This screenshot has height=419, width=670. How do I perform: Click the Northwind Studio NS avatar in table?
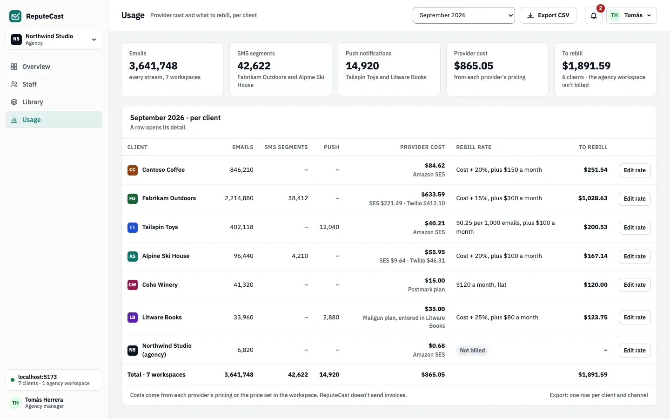point(133,350)
